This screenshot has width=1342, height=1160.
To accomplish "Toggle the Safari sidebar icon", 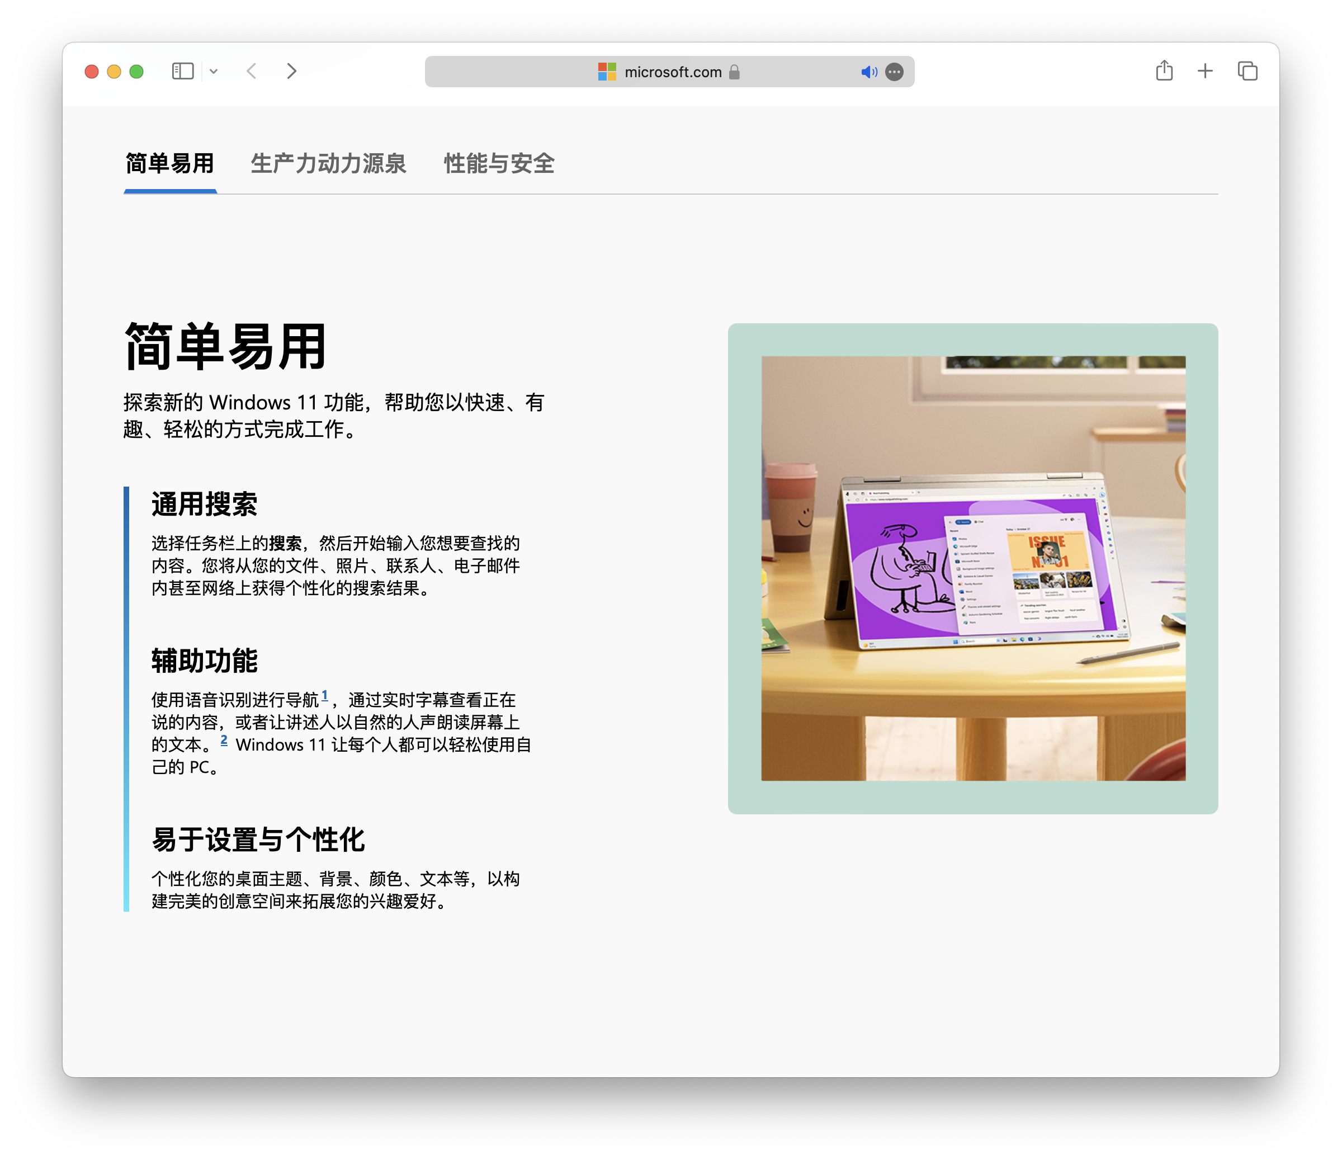I will click(183, 71).
